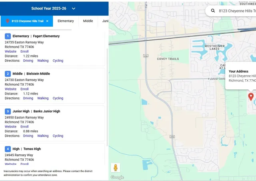Image resolution: width=256 pixels, height=181 pixels.
Task: Click the red map pin marker
Action: 251,96
